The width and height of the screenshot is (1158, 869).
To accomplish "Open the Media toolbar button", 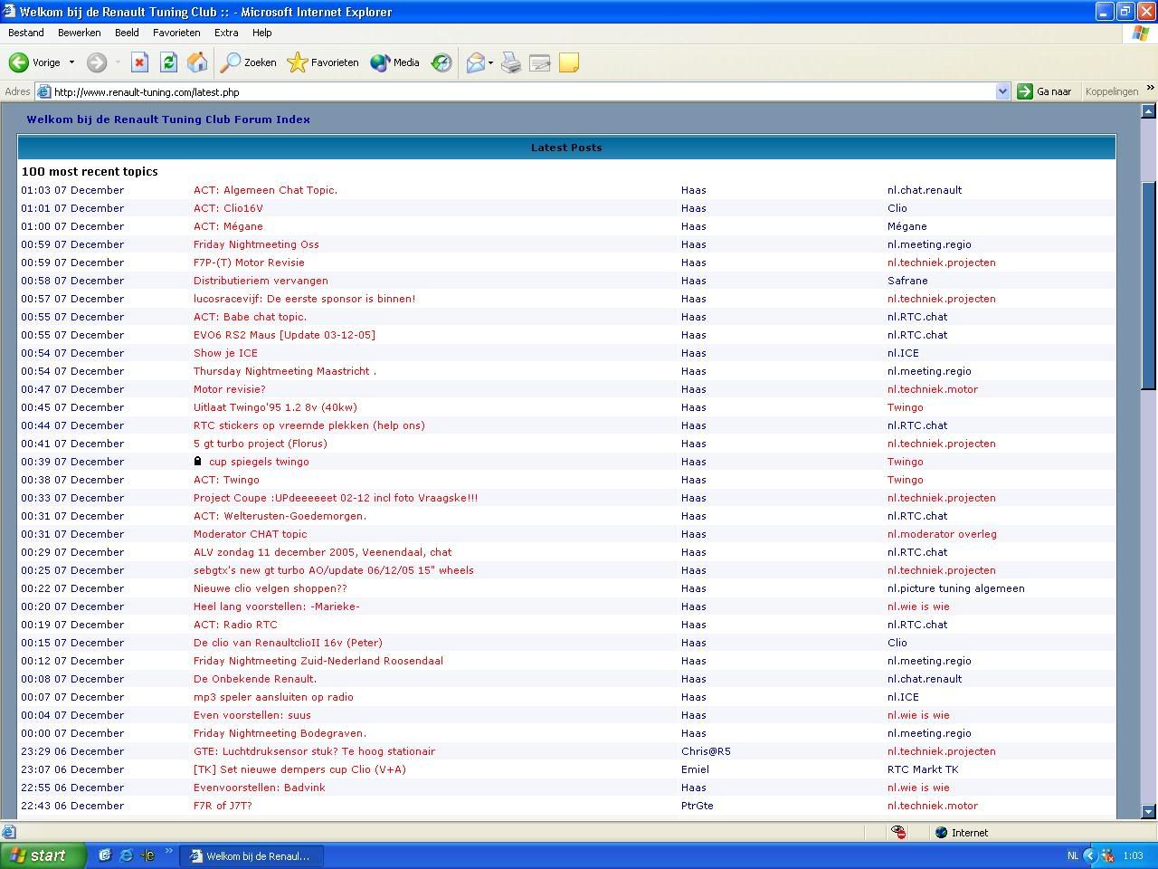I will coord(395,62).
